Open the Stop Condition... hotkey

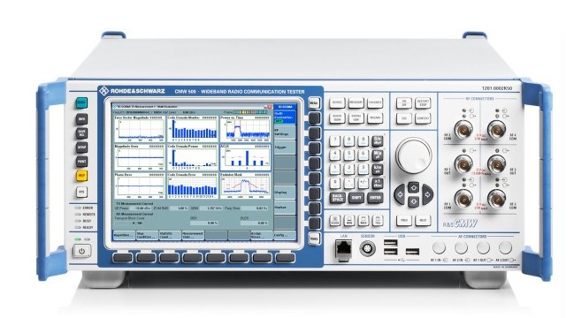coord(147,235)
